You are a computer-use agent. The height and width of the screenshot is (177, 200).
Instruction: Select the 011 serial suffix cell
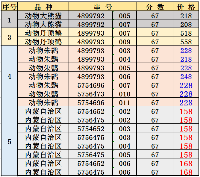tap(125, 103)
